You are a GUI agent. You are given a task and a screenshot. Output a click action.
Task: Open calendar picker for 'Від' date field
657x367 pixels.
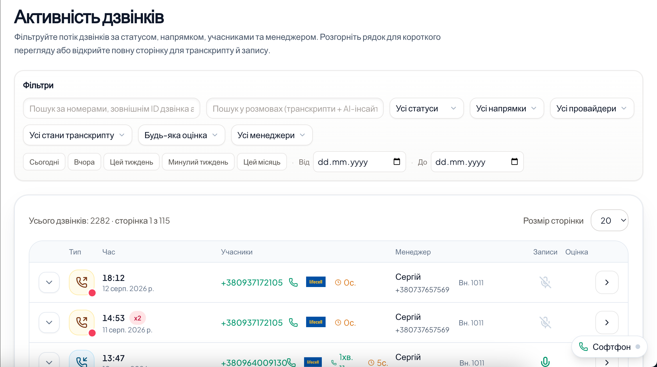point(397,161)
